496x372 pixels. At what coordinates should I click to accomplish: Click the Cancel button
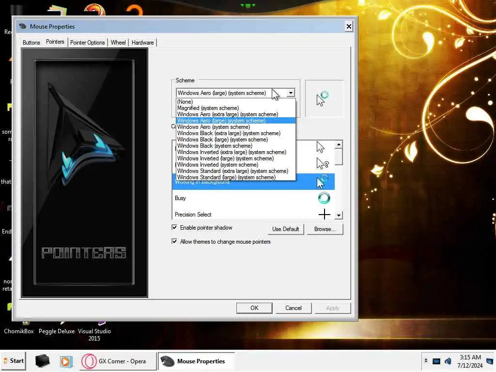pyautogui.click(x=293, y=308)
